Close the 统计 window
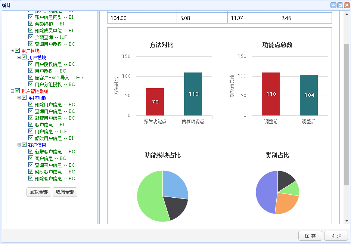This screenshot has width=351, height=244. click(x=347, y=5)
